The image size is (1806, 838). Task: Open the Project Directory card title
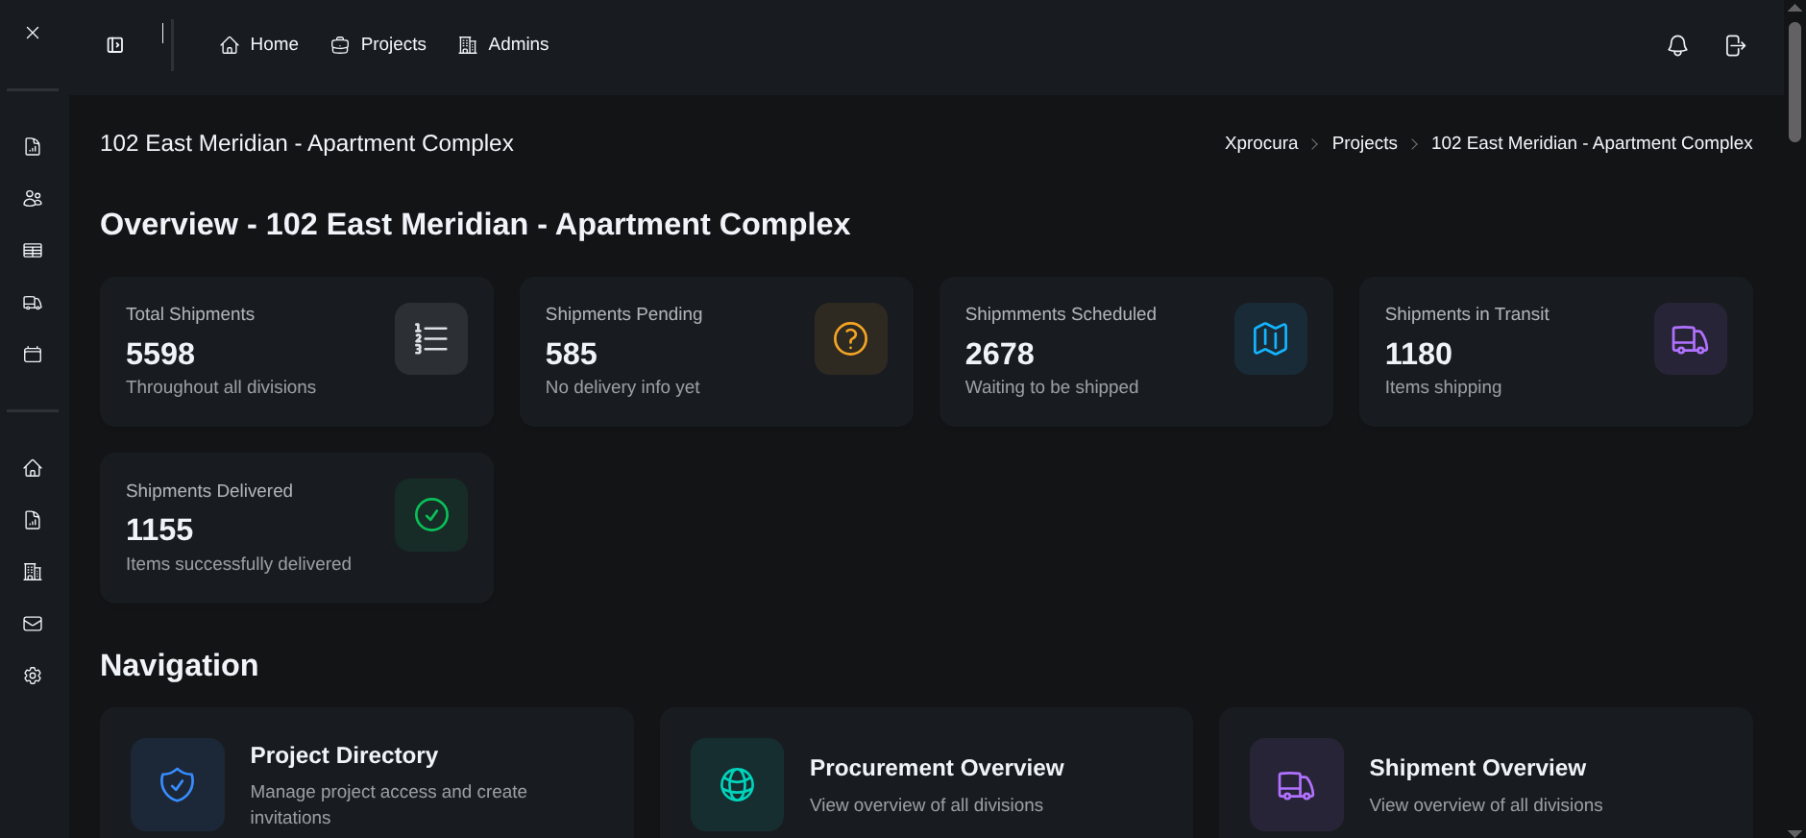tap(344, 755)
